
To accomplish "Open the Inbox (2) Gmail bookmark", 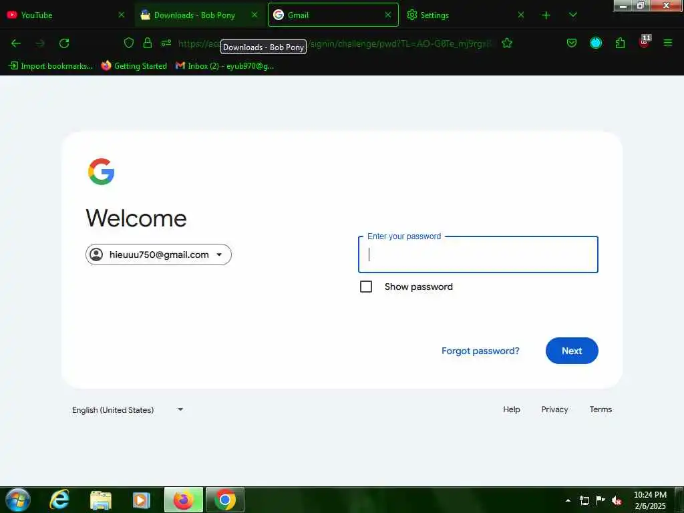I will click(x=224, y=66).
